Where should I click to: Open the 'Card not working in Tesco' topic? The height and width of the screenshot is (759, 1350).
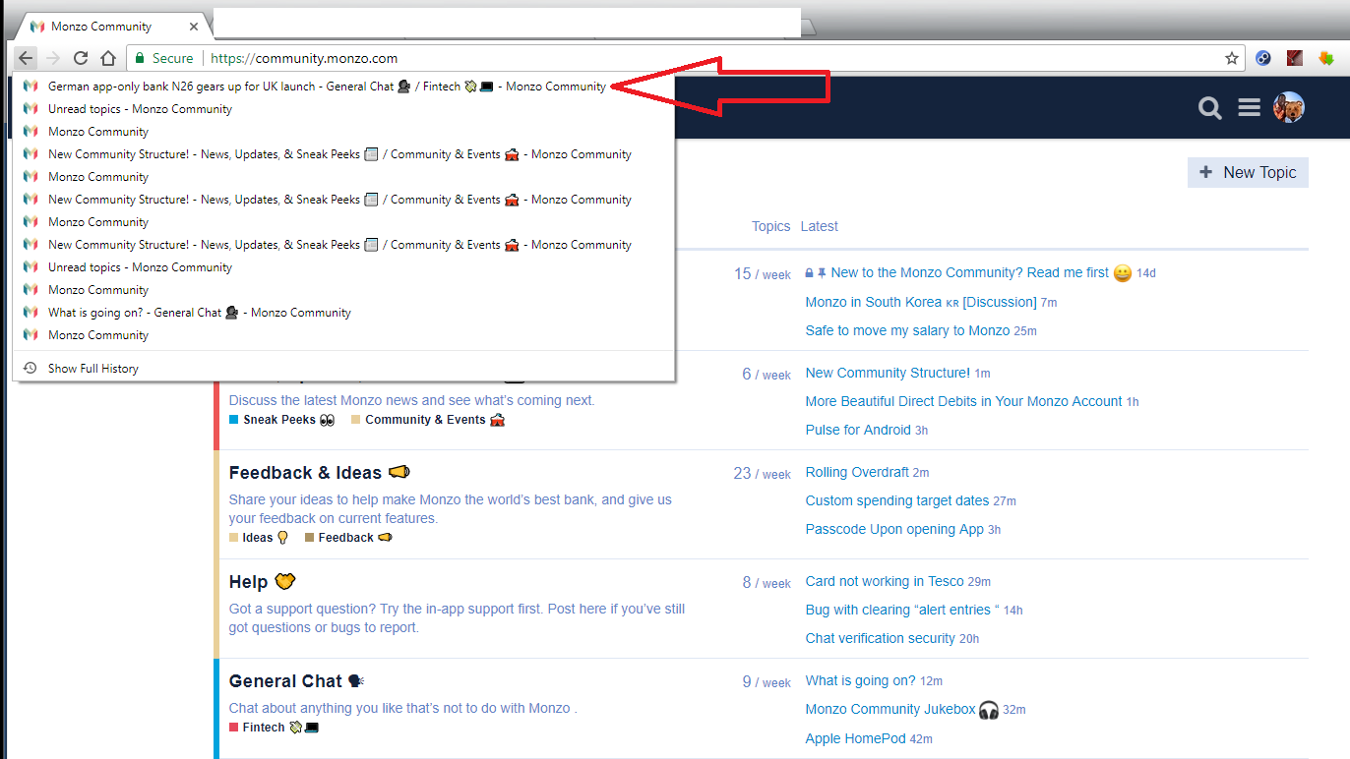pyautogui.click(x=885, y=581)
